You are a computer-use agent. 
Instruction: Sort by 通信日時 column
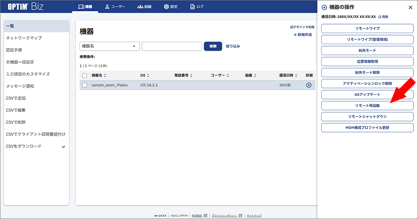pyautogui.click(x=288, y=75)
